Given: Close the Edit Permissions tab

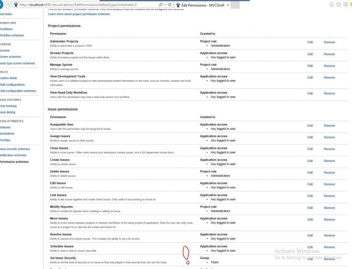Looking at the screenshot, I should 228,5.
